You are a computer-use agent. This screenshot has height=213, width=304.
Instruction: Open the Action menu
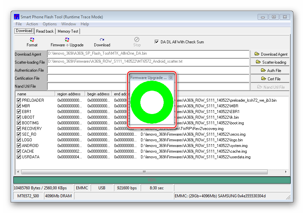(32, 24)
